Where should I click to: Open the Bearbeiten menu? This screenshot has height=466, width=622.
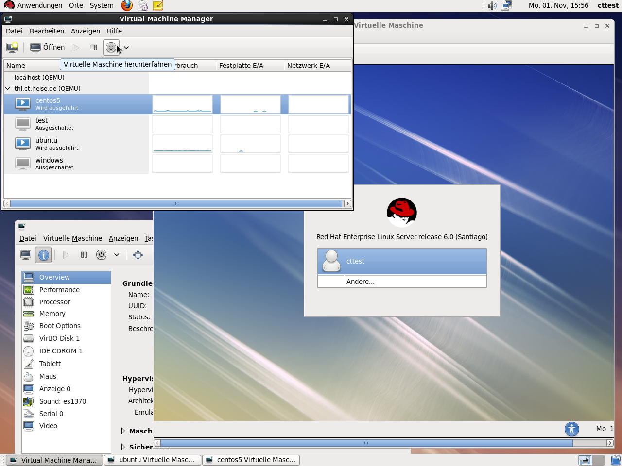(x=47, y=31)
